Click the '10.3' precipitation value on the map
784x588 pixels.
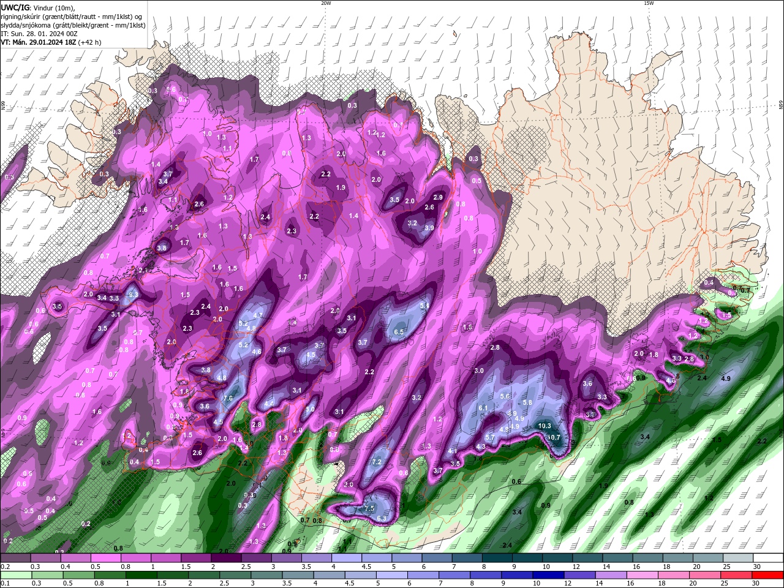(x=544, y=426)
